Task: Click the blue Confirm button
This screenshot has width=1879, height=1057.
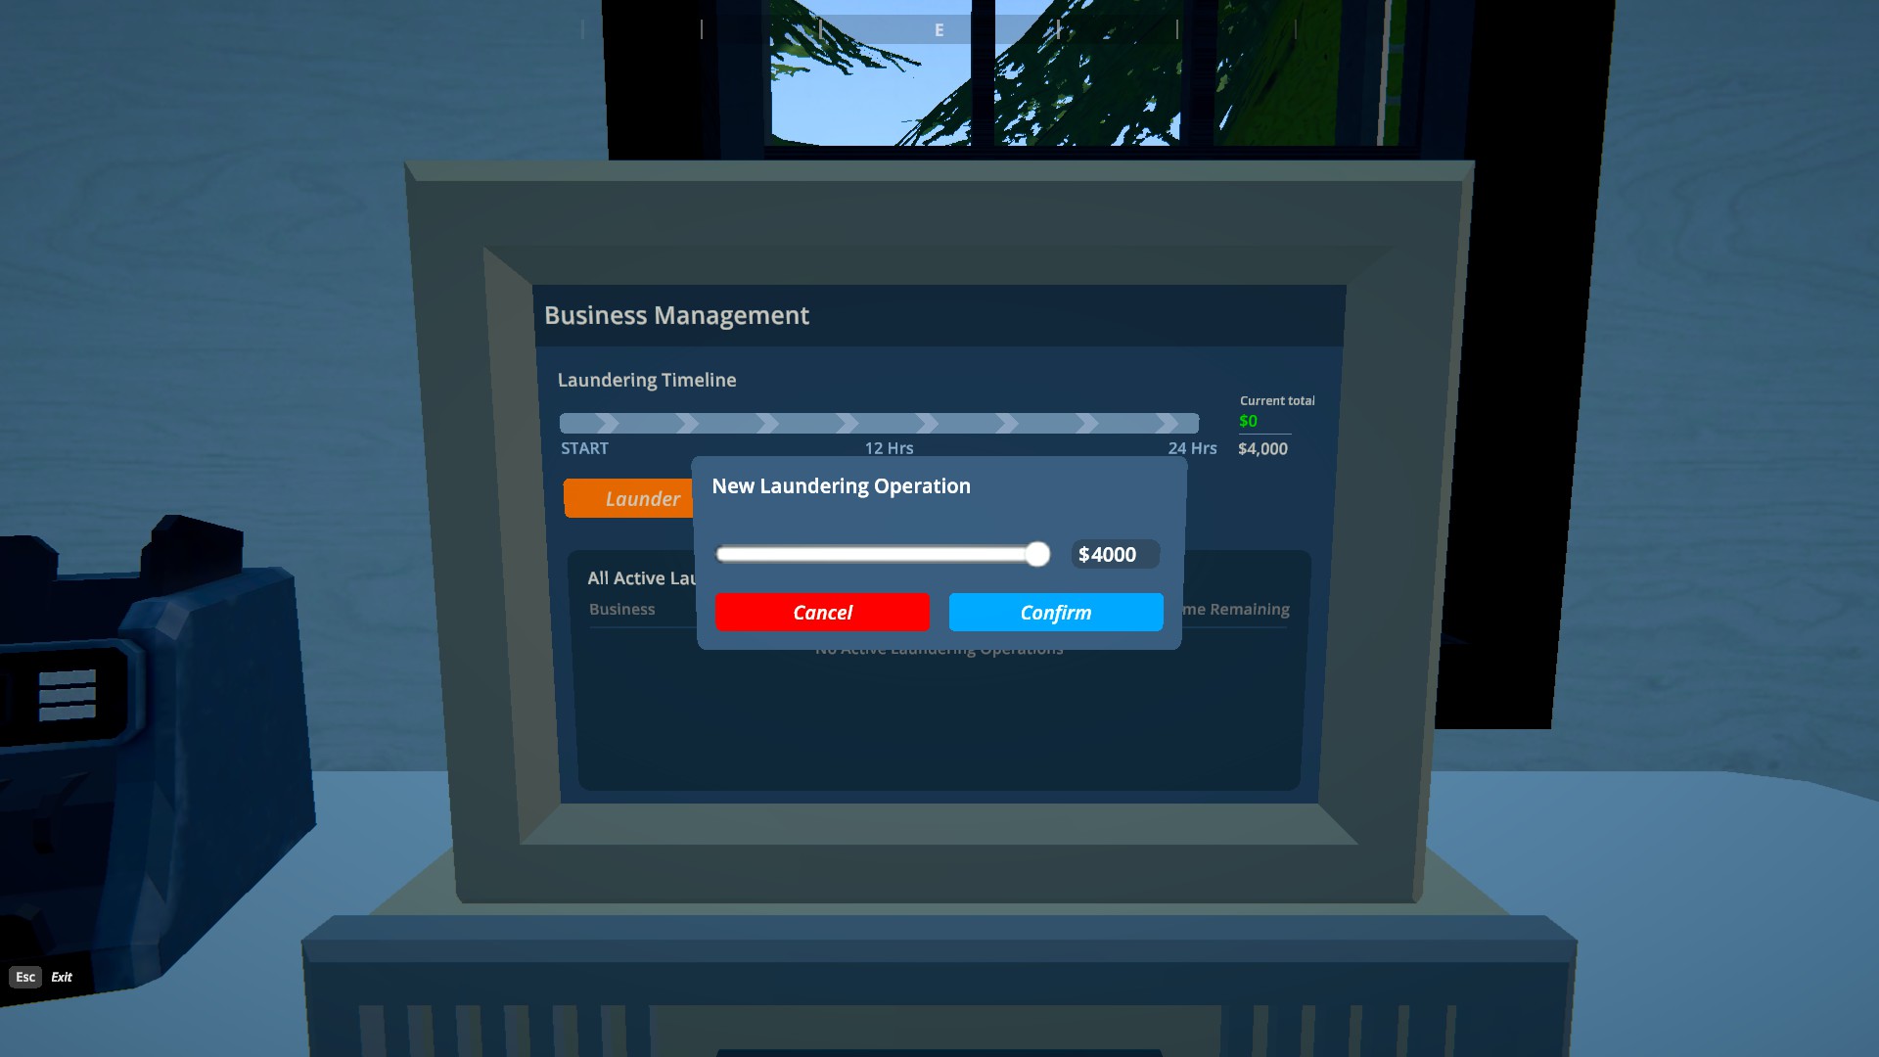Action: click(1055, 612)
